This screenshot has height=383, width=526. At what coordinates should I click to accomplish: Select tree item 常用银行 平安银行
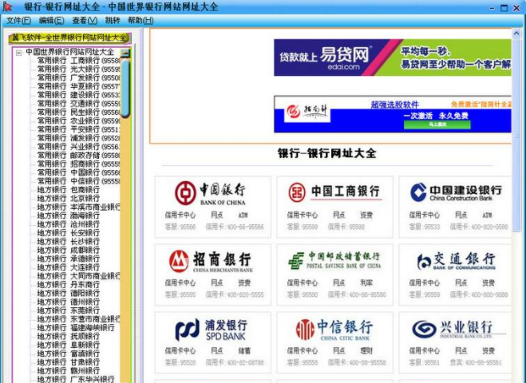78,129
